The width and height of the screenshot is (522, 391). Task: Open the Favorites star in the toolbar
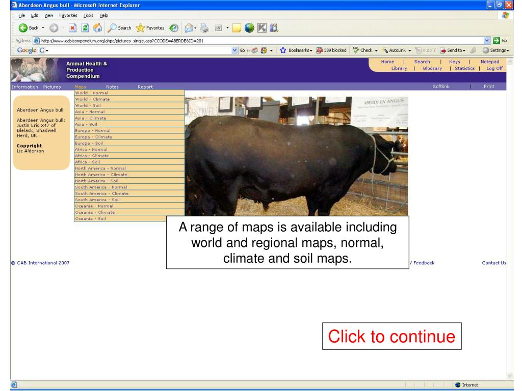150,28
